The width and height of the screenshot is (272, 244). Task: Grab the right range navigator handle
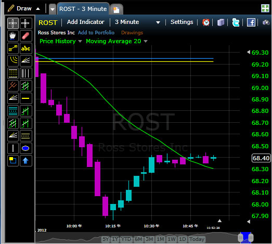coord(251,238)
